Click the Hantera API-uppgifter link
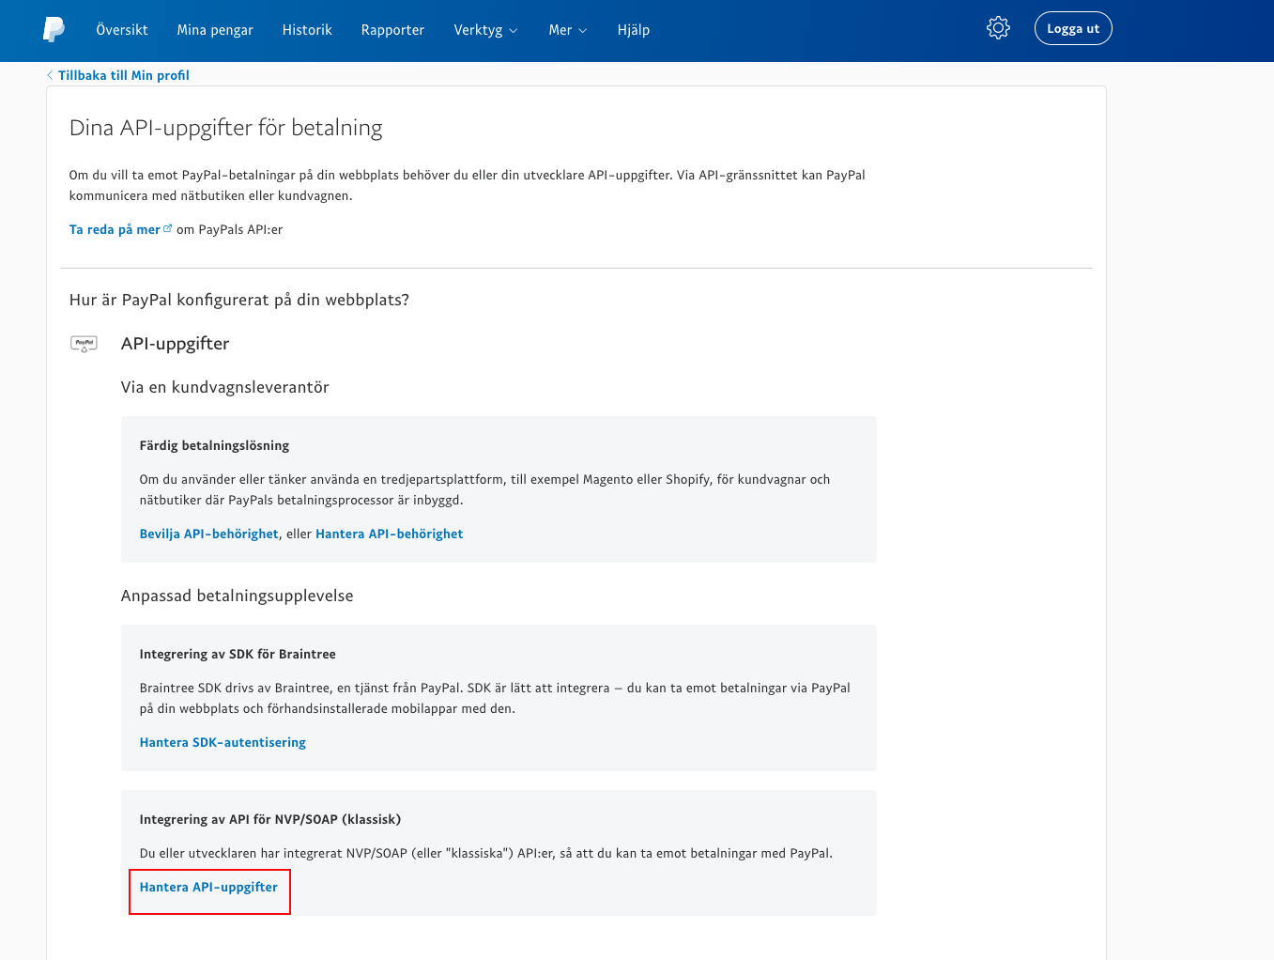 [x=208, y=887]
